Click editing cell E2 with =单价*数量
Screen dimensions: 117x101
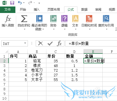click(x=93, y=61)
